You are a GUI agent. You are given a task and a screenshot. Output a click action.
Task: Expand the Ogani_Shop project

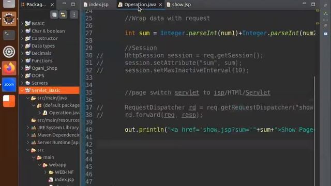pyautogui.click(x=22, y=68)
